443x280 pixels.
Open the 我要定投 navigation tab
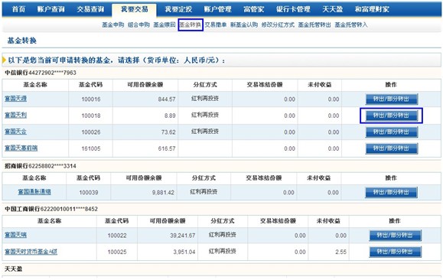point(178,9)
